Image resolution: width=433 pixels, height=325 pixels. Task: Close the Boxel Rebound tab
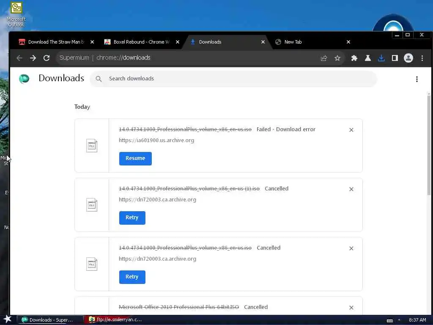[x=178, y=42]
